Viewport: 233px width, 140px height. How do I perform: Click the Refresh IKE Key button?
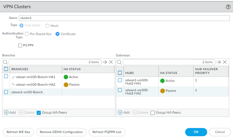pyautogui.click(x=18, y=132)
